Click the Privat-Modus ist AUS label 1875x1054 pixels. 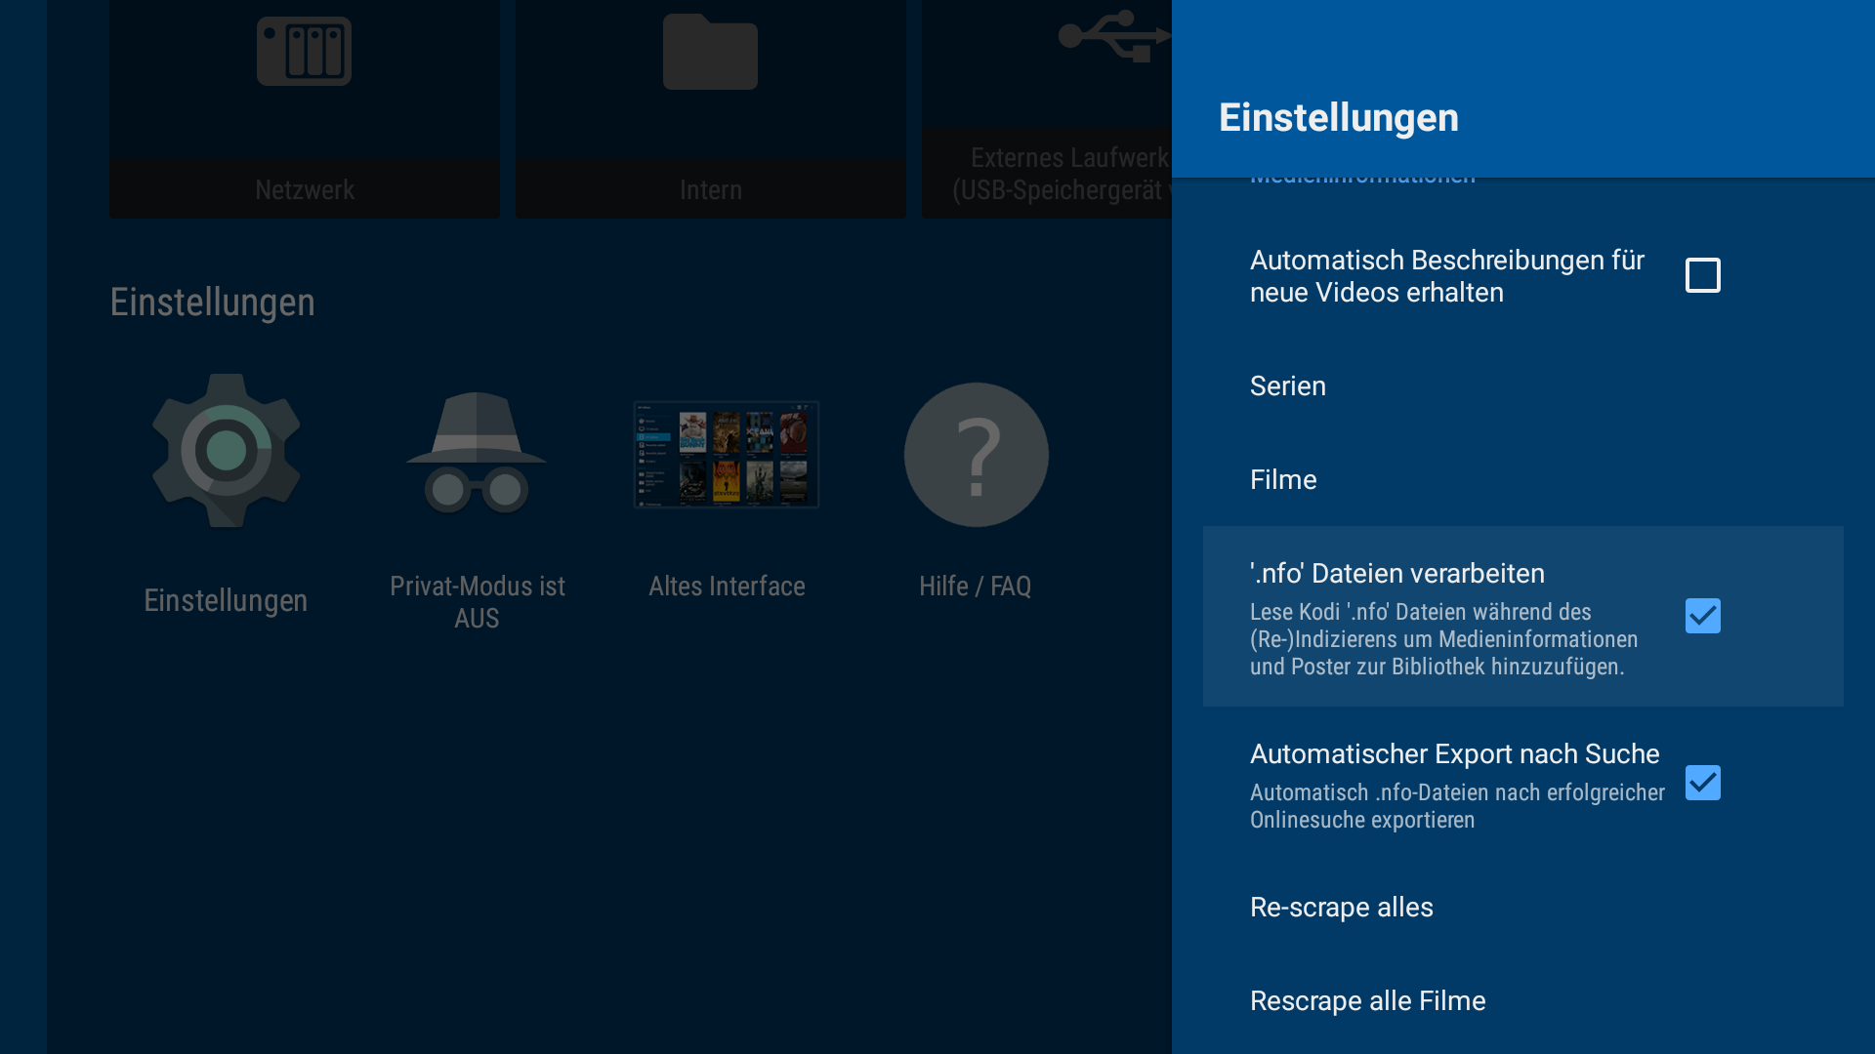[477, 602]
